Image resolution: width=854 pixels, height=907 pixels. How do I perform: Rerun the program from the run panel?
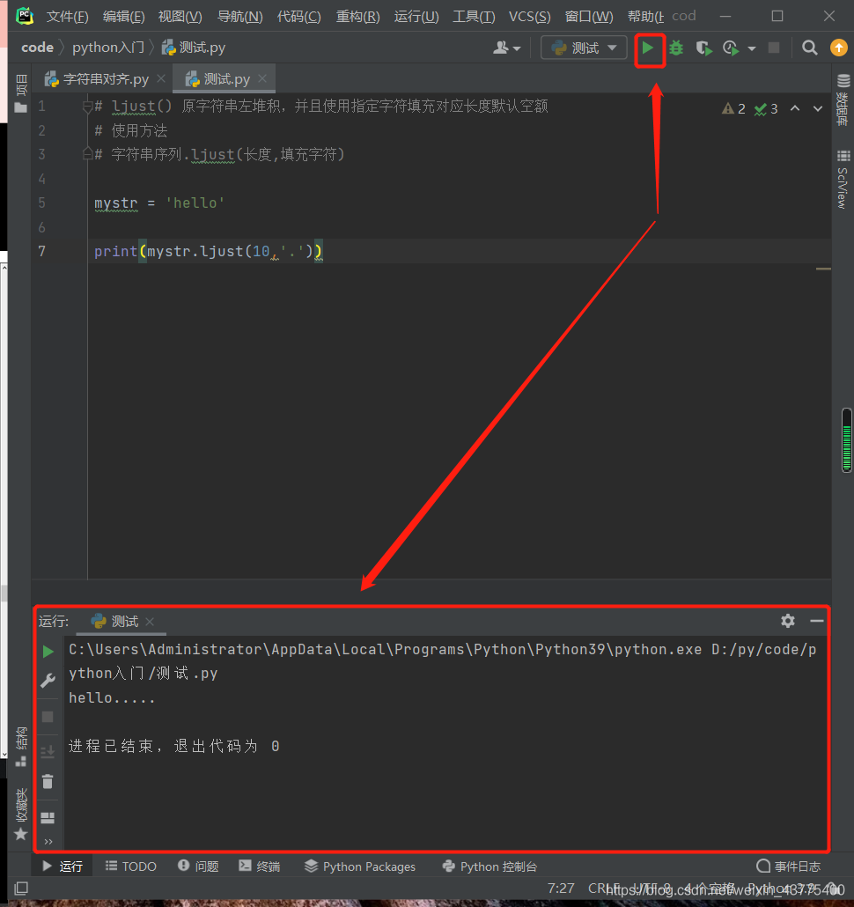pyautogui.click(x=48, y=652)
